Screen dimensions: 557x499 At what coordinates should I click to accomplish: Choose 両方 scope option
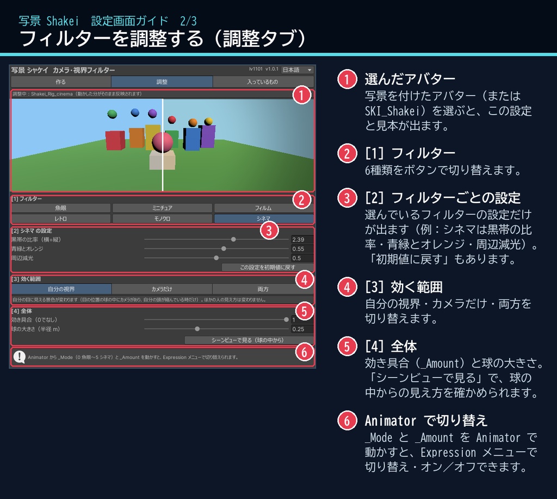coord(263,289)
